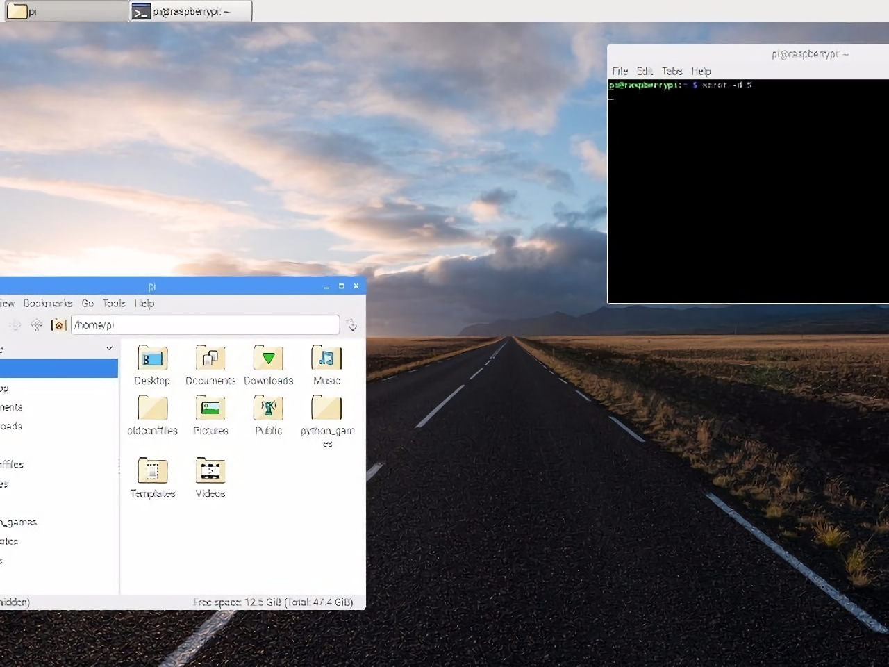Image resolution: width=889 pixels, height=667 pixels.
Task: Open the Documents folder
Action: [210, 360]
